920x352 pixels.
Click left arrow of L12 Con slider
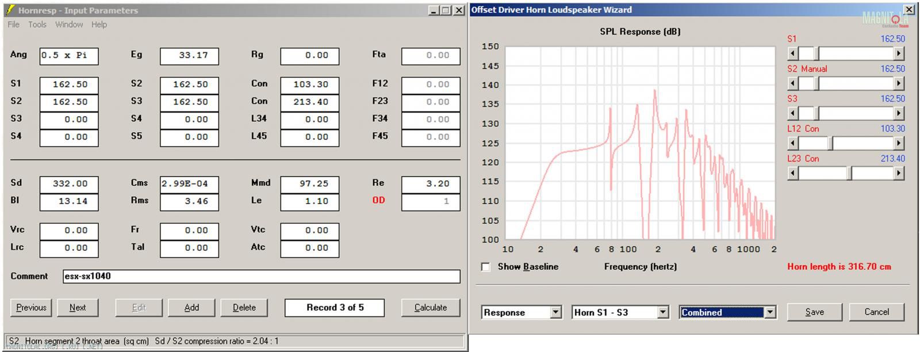click(x=792, y=143)
